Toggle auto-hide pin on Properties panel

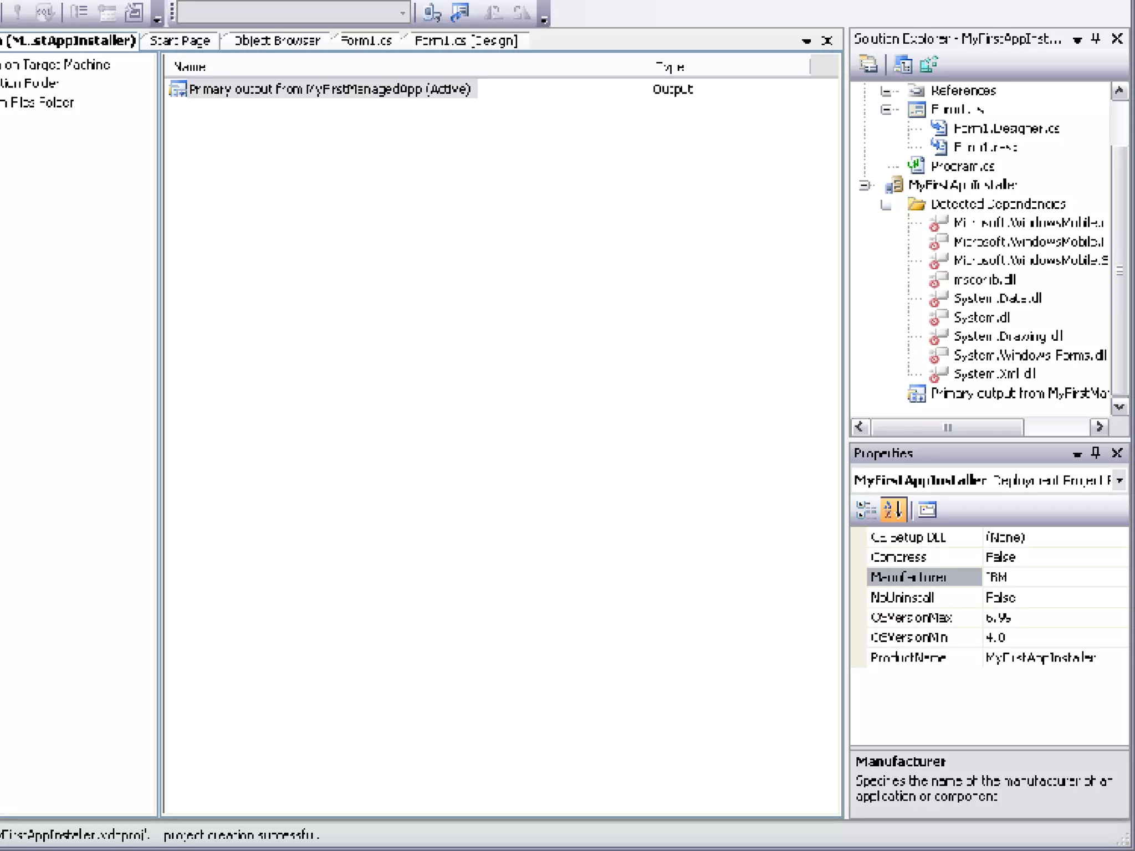[1096, 453]
